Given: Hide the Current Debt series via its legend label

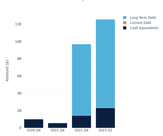Looking at the screenshot, I should point(140,23).
